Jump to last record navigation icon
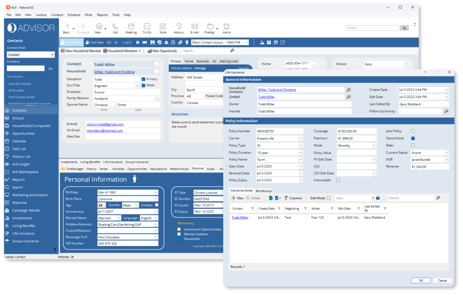Screen dimensions: 463x295 [x=145, y=42]
